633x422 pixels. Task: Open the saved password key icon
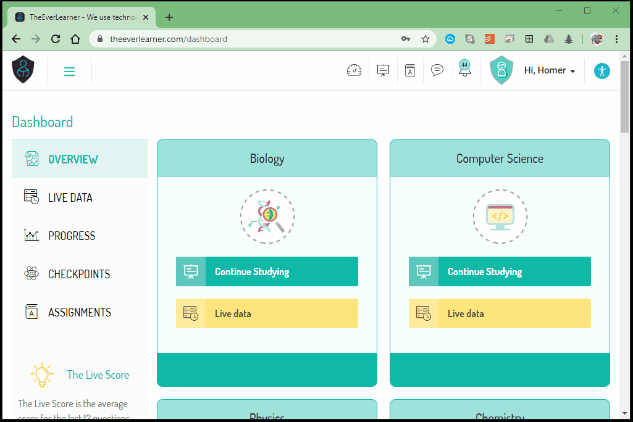[x=406, y=39]
